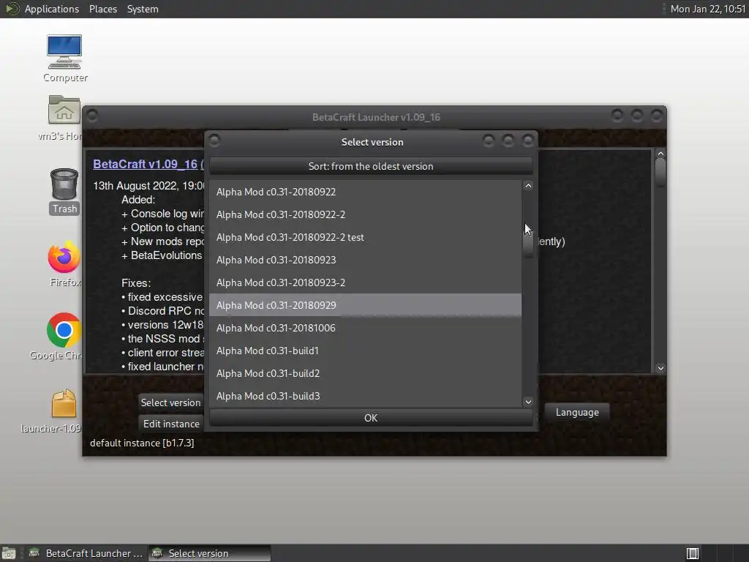This screenshot has width=749, height=562.
Task: Click the clock showing Mon Jan 22
Action: pyautogui.click(x=707, y=9)
